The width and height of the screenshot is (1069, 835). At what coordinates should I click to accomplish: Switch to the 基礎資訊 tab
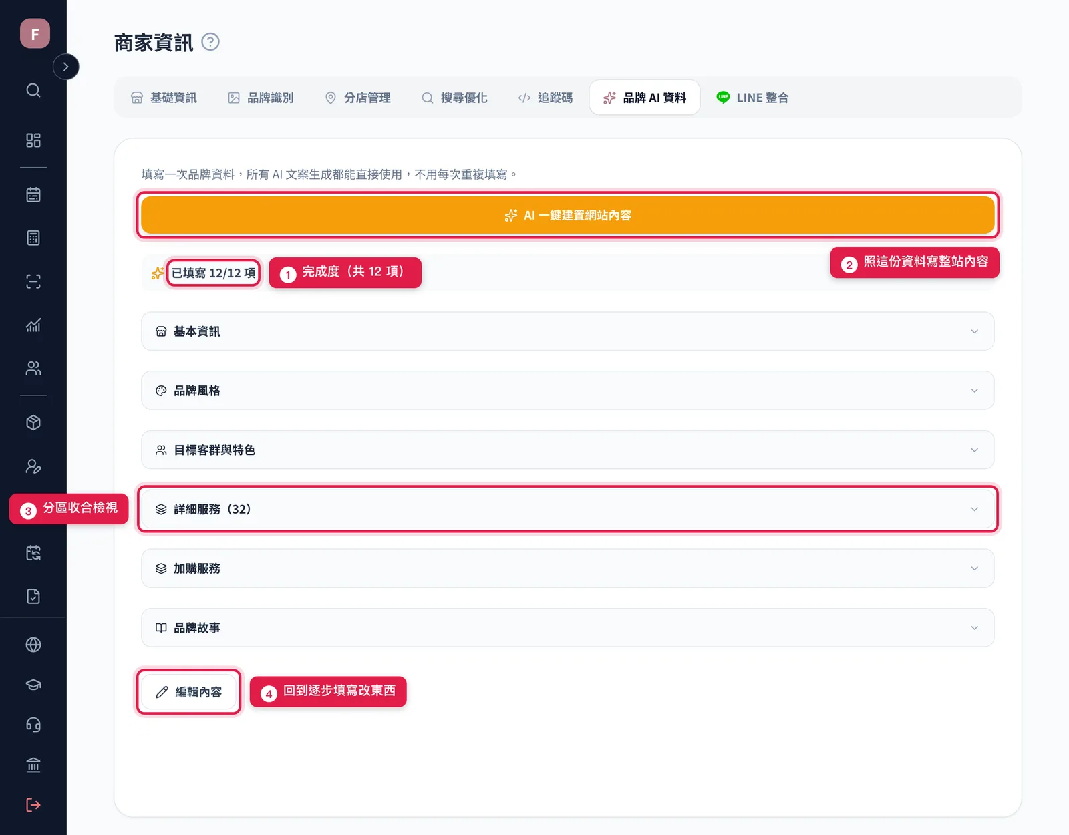pos(164,98)
